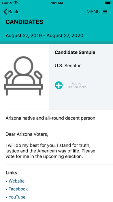Open the YouTube link
Viewport: 113px width, 202px height.
17,197
